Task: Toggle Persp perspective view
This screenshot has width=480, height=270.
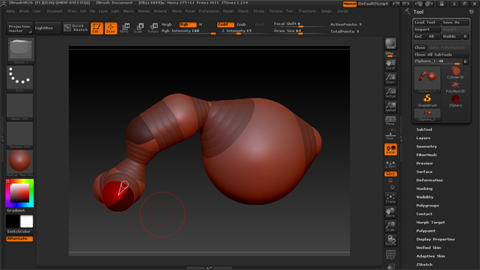Action: click(x=391, y=121)
